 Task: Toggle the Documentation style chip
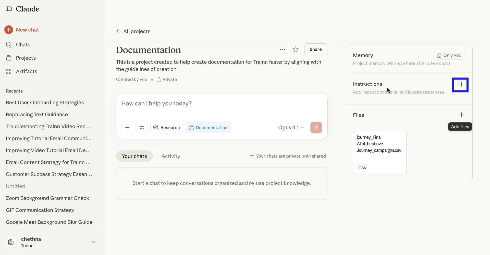208,127
